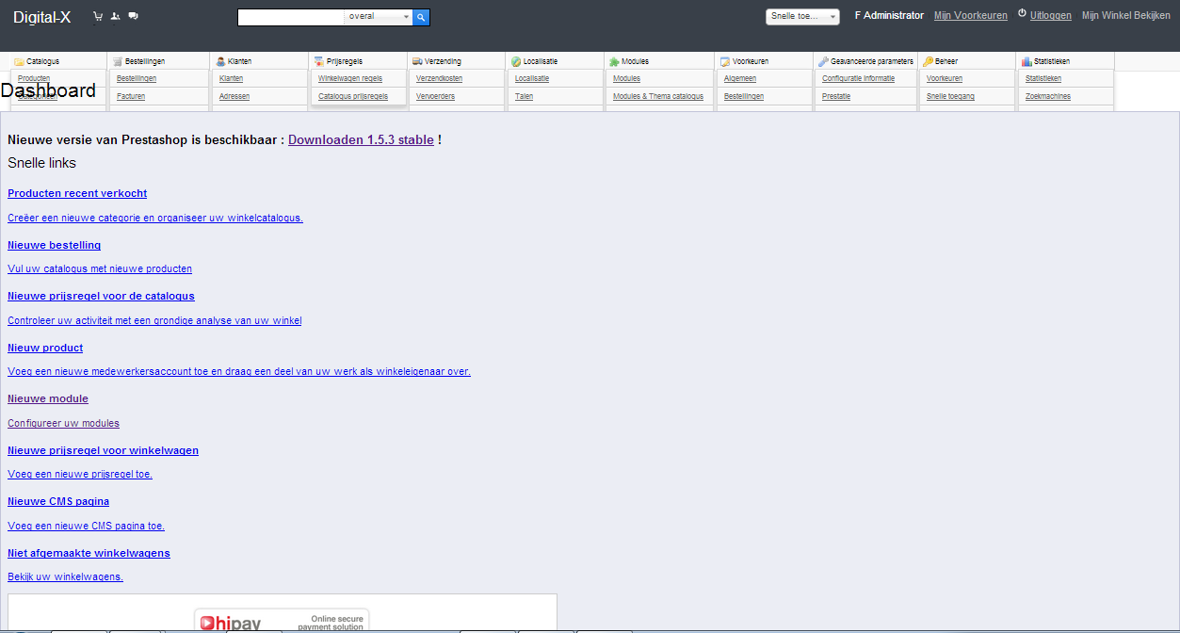Click the Modules puzzle piece icon
The width and height of the screenshot is (1180, 633).
click(x=614, y=61)
